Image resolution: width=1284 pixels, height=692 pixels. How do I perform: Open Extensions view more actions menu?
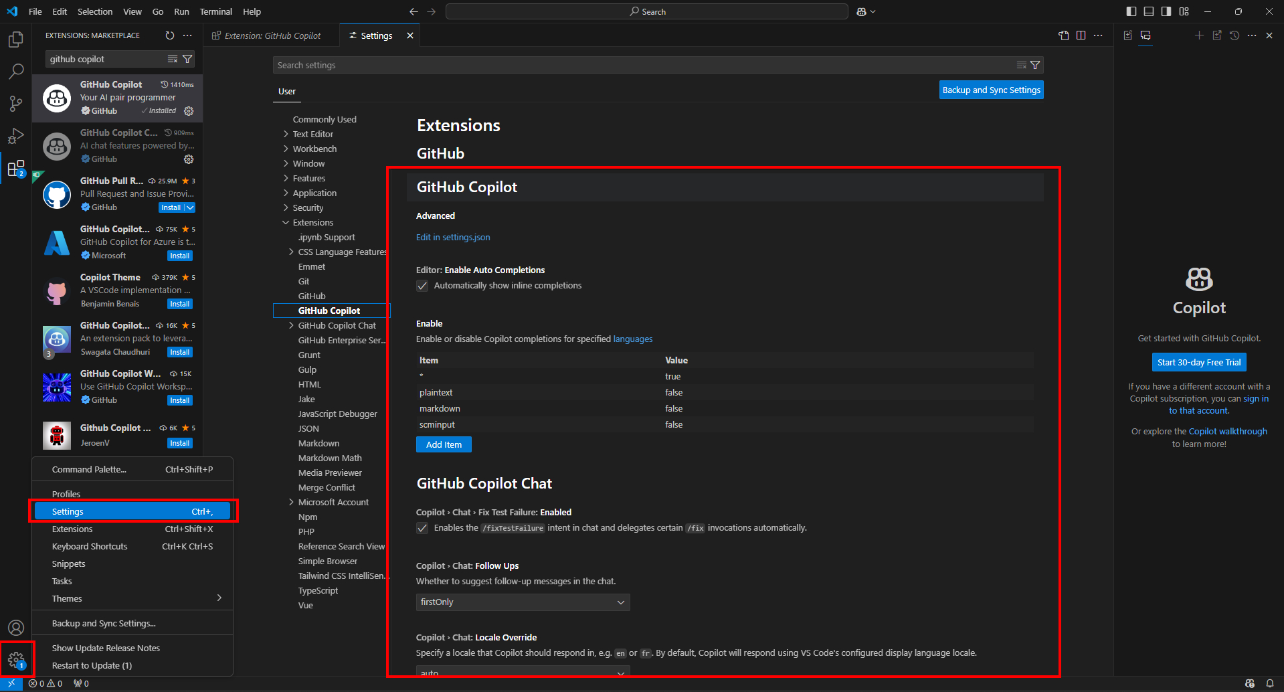point(187,35)
